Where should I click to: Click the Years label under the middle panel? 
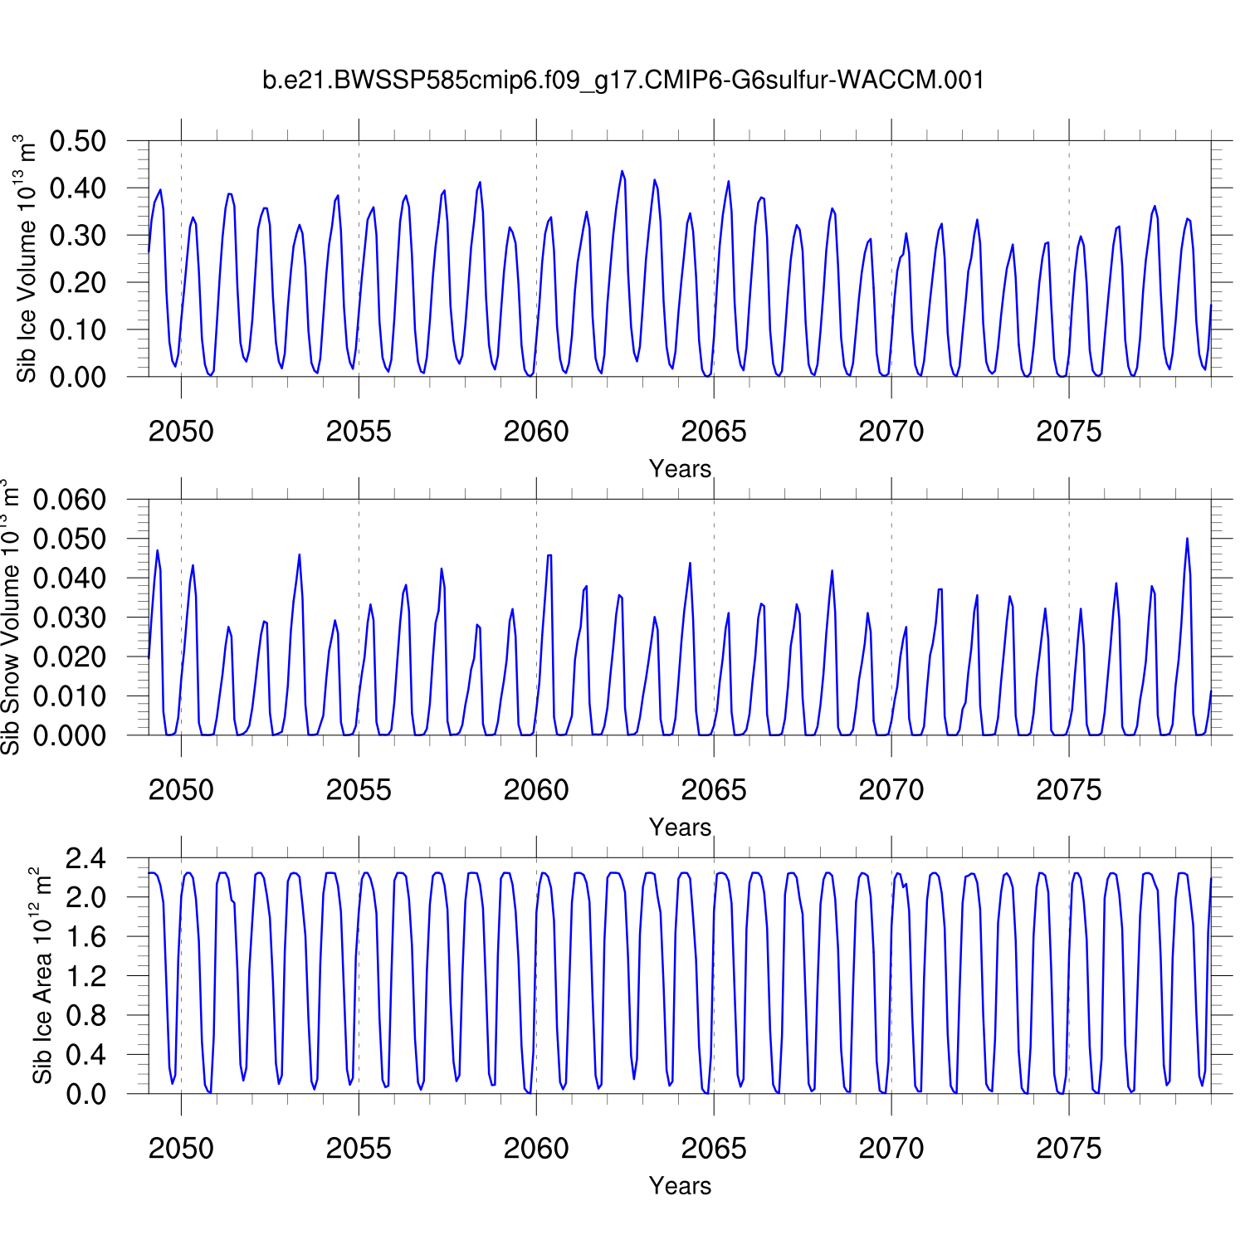coord(680,828)
